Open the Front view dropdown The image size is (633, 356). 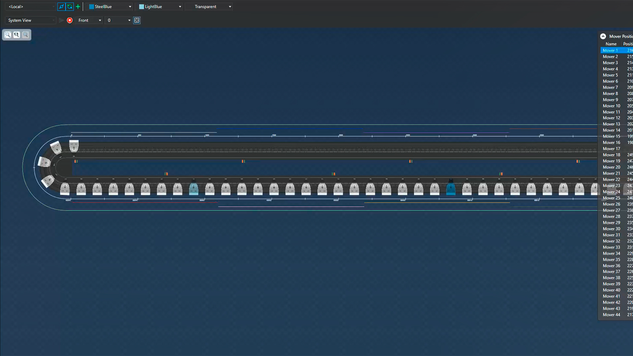(x=88, y=20)
